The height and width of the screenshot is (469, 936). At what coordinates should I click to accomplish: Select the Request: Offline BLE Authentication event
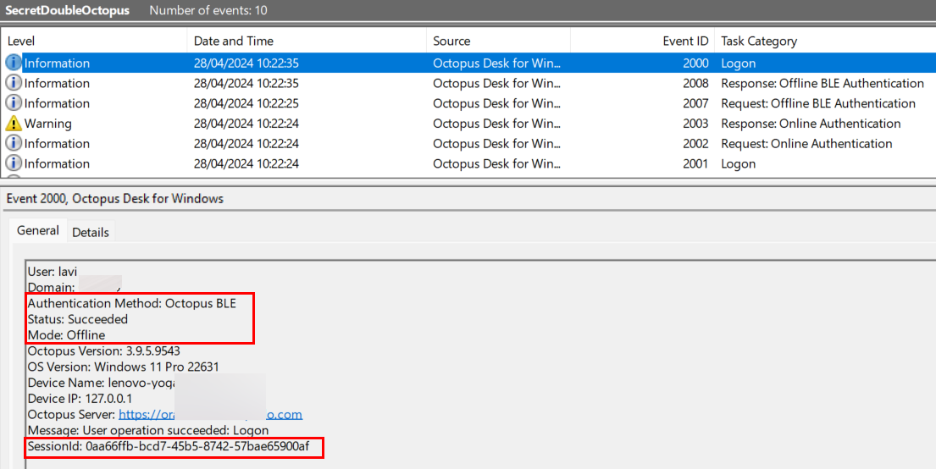click(468, 103)
